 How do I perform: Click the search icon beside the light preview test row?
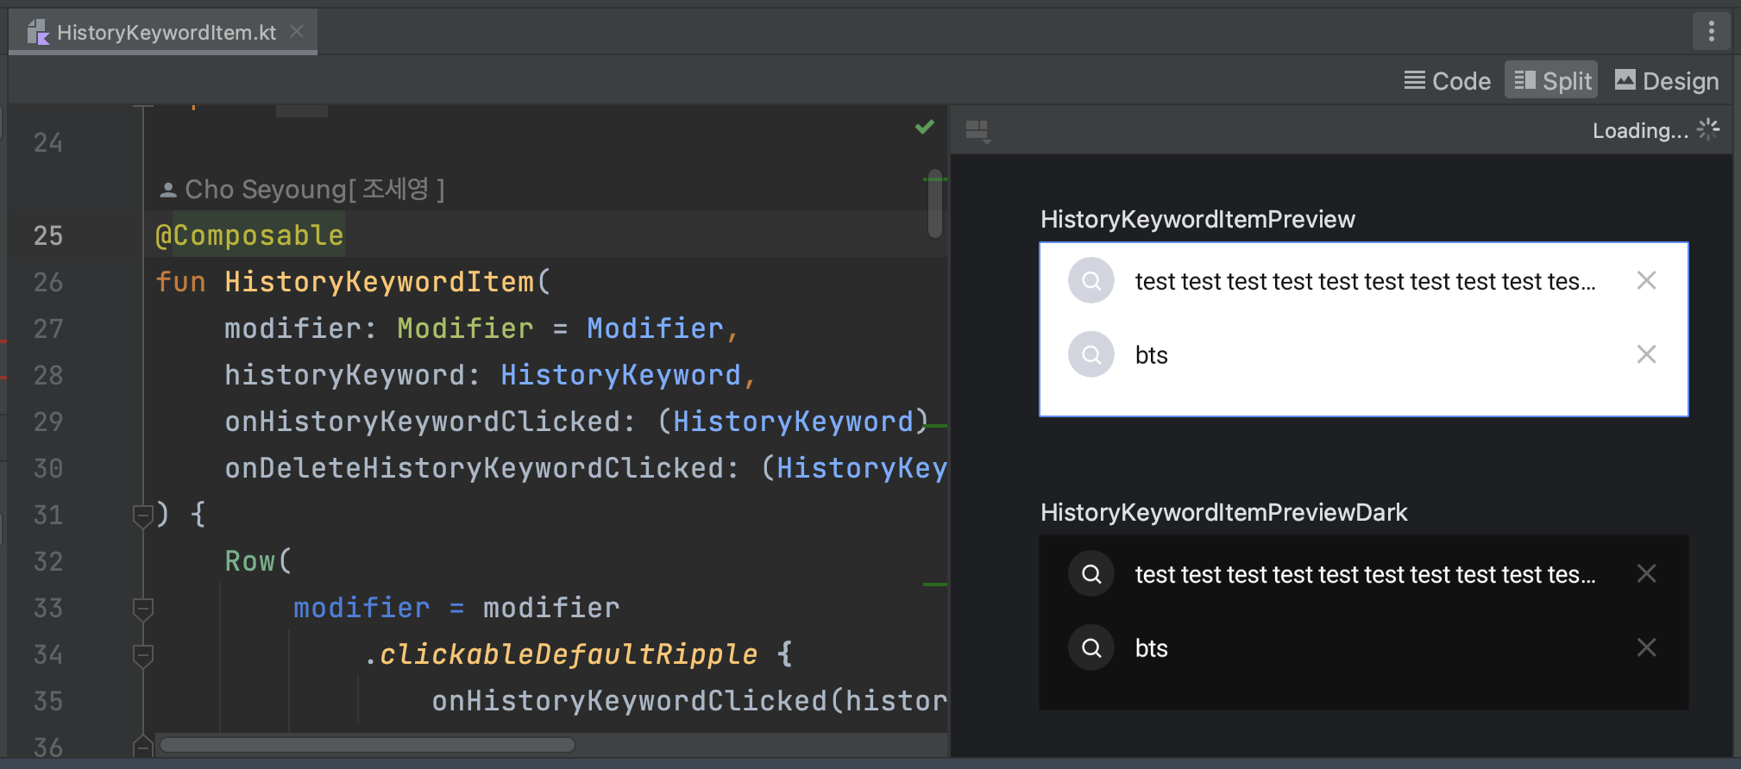[x=1091, y=281]
